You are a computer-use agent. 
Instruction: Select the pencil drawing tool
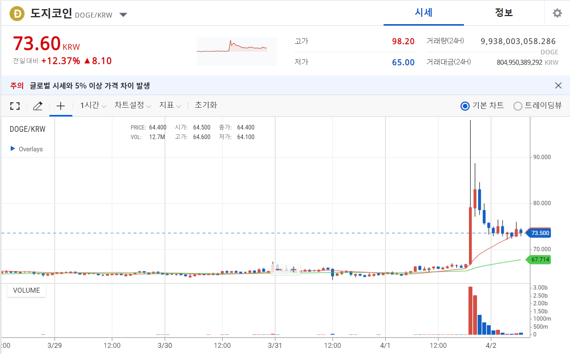(38, 106)
